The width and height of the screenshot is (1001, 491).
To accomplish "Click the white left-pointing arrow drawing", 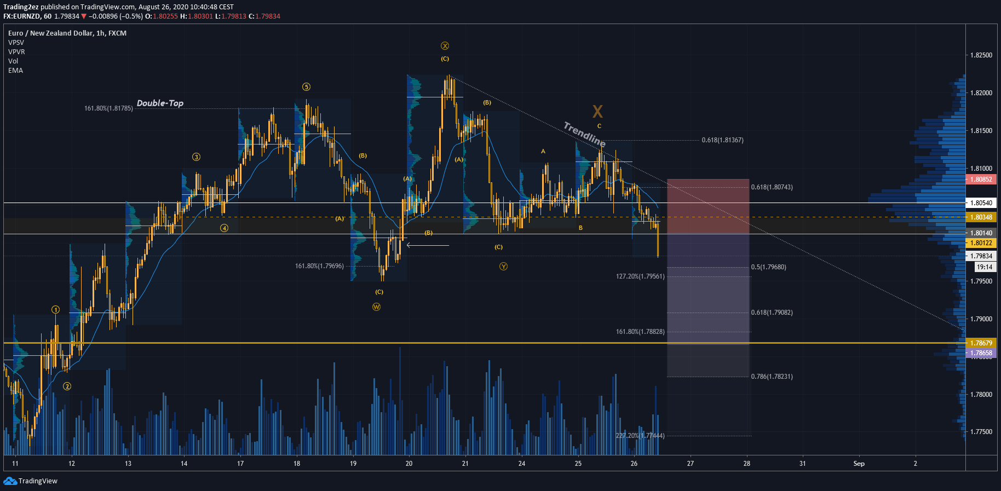I will (428, 245).
